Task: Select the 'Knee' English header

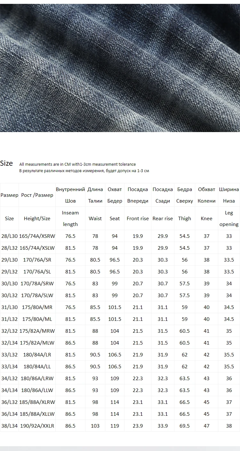Action: [206, 218]
